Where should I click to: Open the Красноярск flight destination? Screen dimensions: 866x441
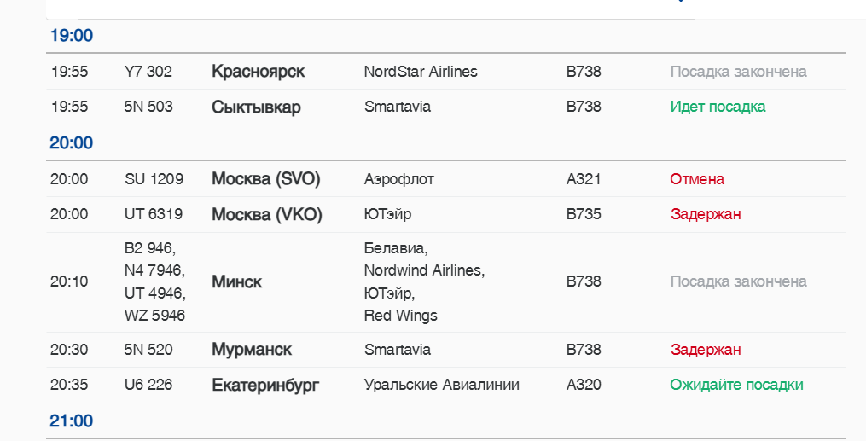(258, 72)
